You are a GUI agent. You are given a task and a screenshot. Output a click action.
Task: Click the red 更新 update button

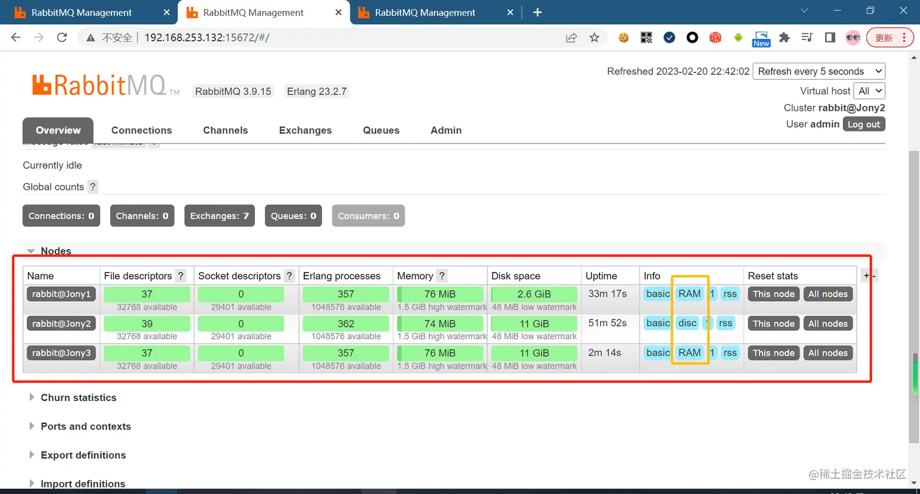[890, 38]
